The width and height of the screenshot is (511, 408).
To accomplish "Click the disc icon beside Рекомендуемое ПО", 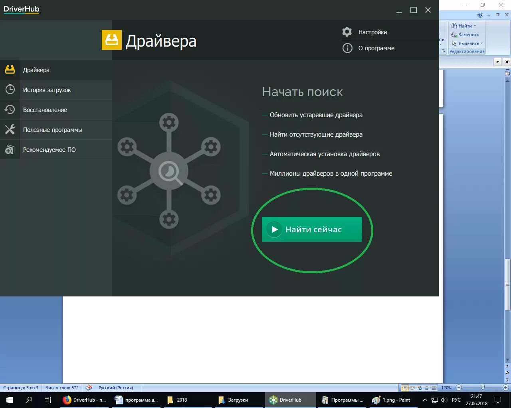I will [10, 149].
